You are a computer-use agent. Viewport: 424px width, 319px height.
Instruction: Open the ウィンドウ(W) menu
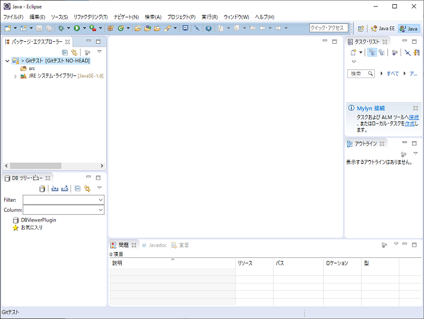pos(236,17)
